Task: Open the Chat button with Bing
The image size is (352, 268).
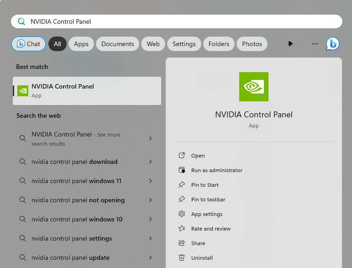Action: pyautogui.click(x=28, y=44)
